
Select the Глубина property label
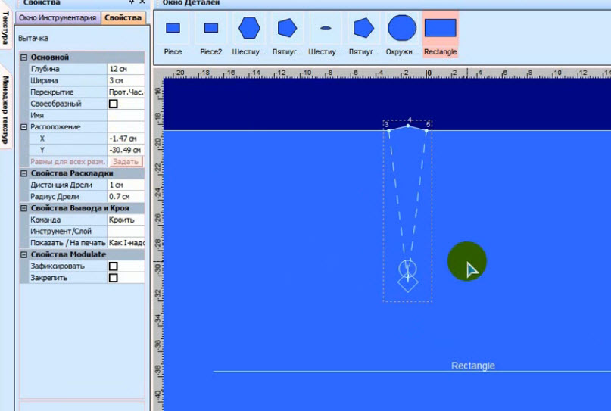45,69
